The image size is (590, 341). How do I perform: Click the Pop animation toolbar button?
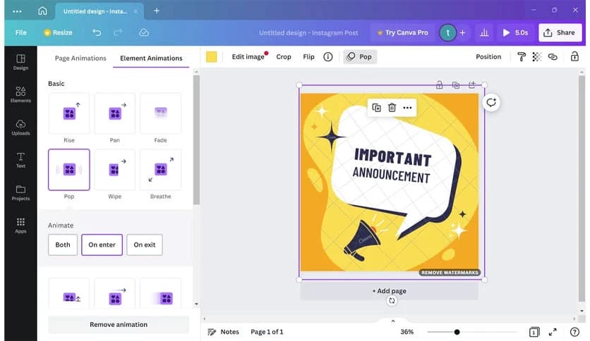tap(360, 56)
